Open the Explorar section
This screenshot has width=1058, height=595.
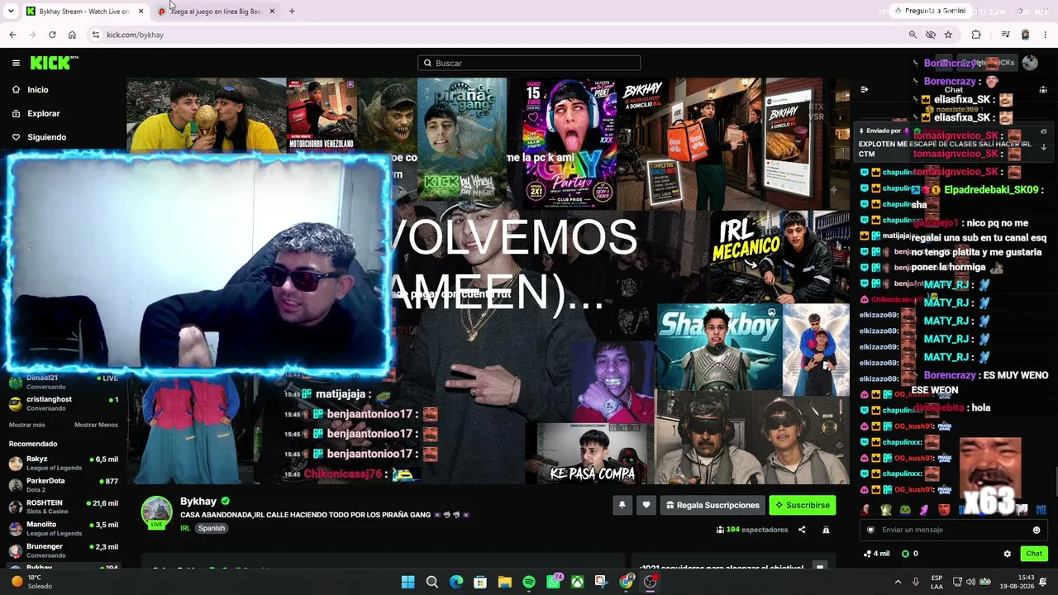pyautogui.click(x=43, y=113)
